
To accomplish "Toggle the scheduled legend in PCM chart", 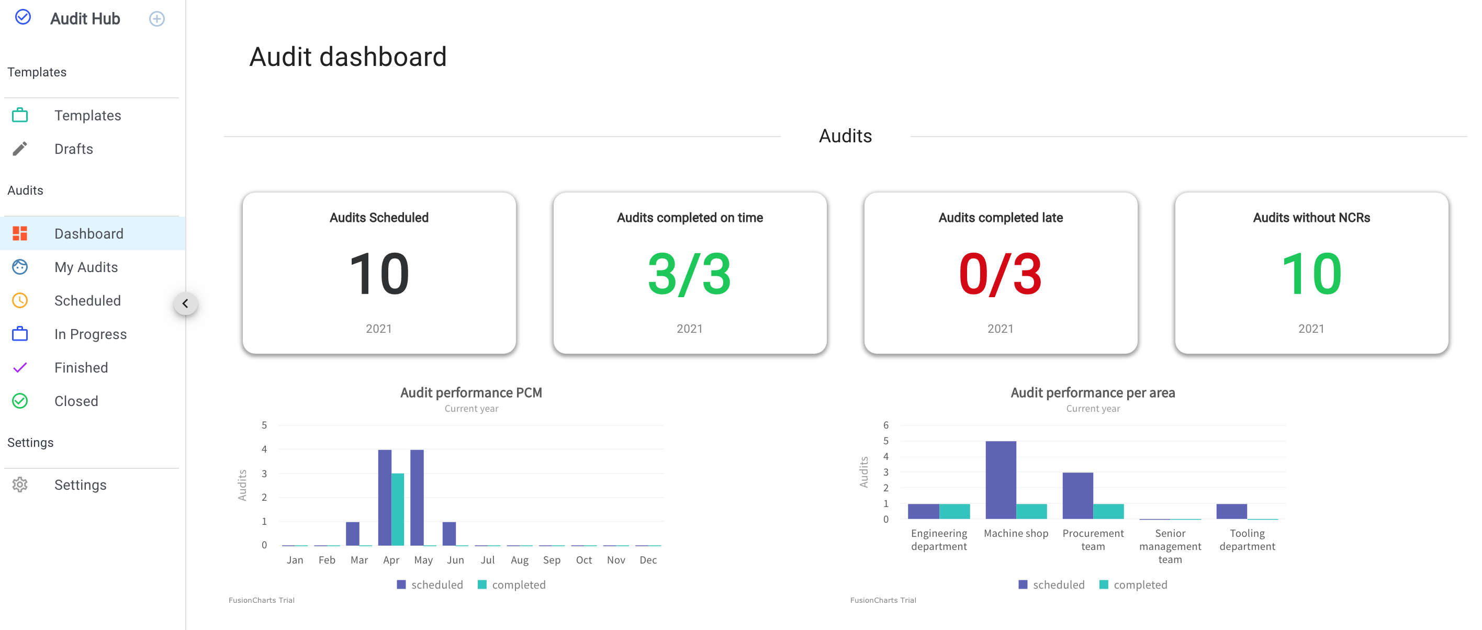I will (430, 584).
